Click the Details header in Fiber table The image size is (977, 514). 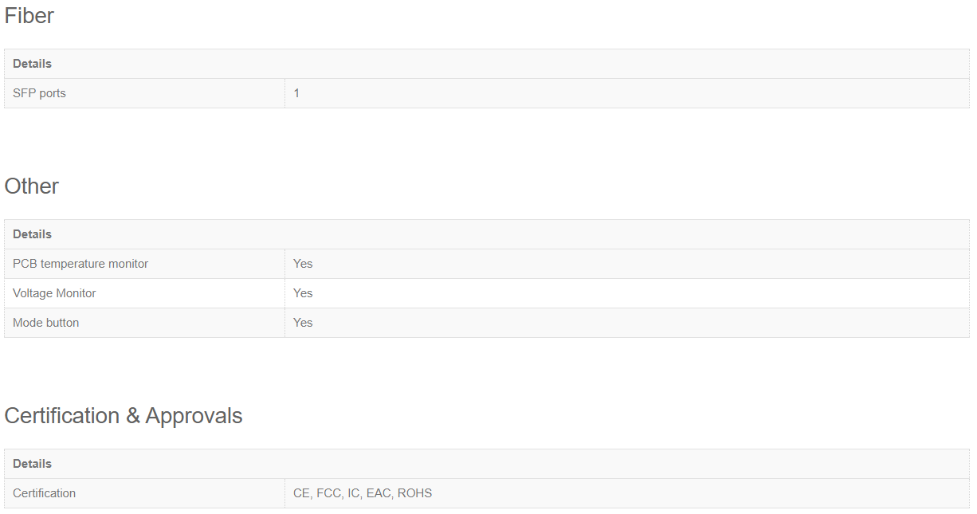(32, 64)
